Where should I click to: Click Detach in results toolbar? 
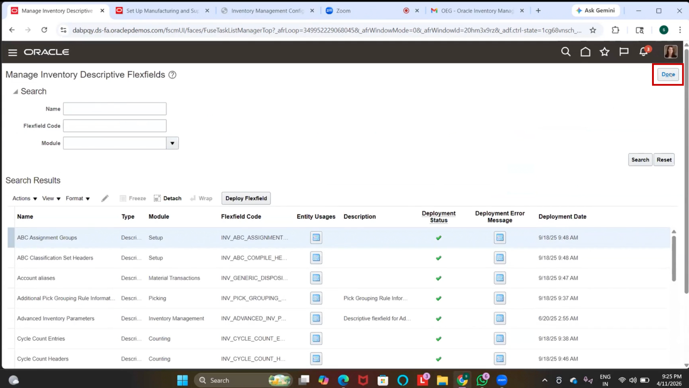168,198
